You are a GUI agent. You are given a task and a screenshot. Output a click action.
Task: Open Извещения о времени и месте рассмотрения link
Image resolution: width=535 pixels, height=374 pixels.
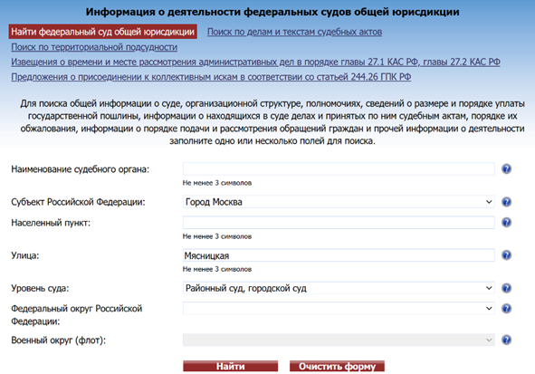point(255,62)
